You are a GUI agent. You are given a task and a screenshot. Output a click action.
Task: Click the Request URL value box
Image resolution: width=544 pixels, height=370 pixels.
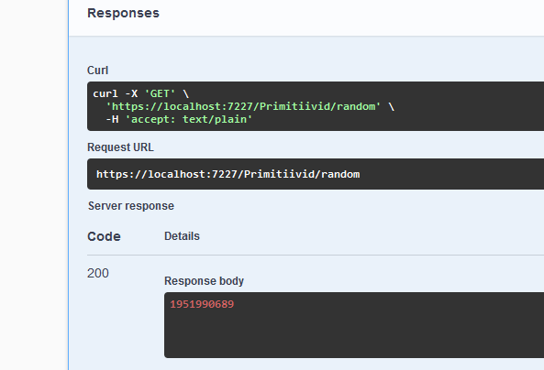click(x=316, y=174)
